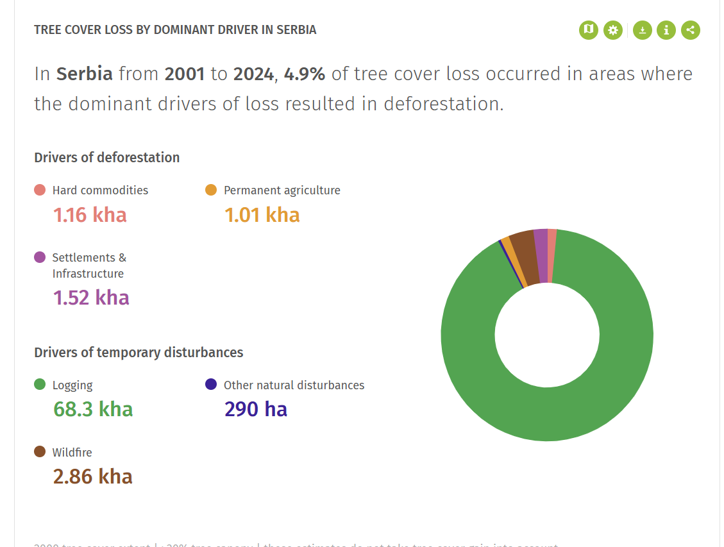
Task: Click the Permanent agriculture label
Action: 282,190
